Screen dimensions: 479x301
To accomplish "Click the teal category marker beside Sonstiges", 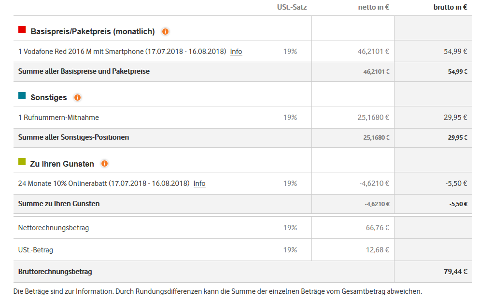I will 21,95.
